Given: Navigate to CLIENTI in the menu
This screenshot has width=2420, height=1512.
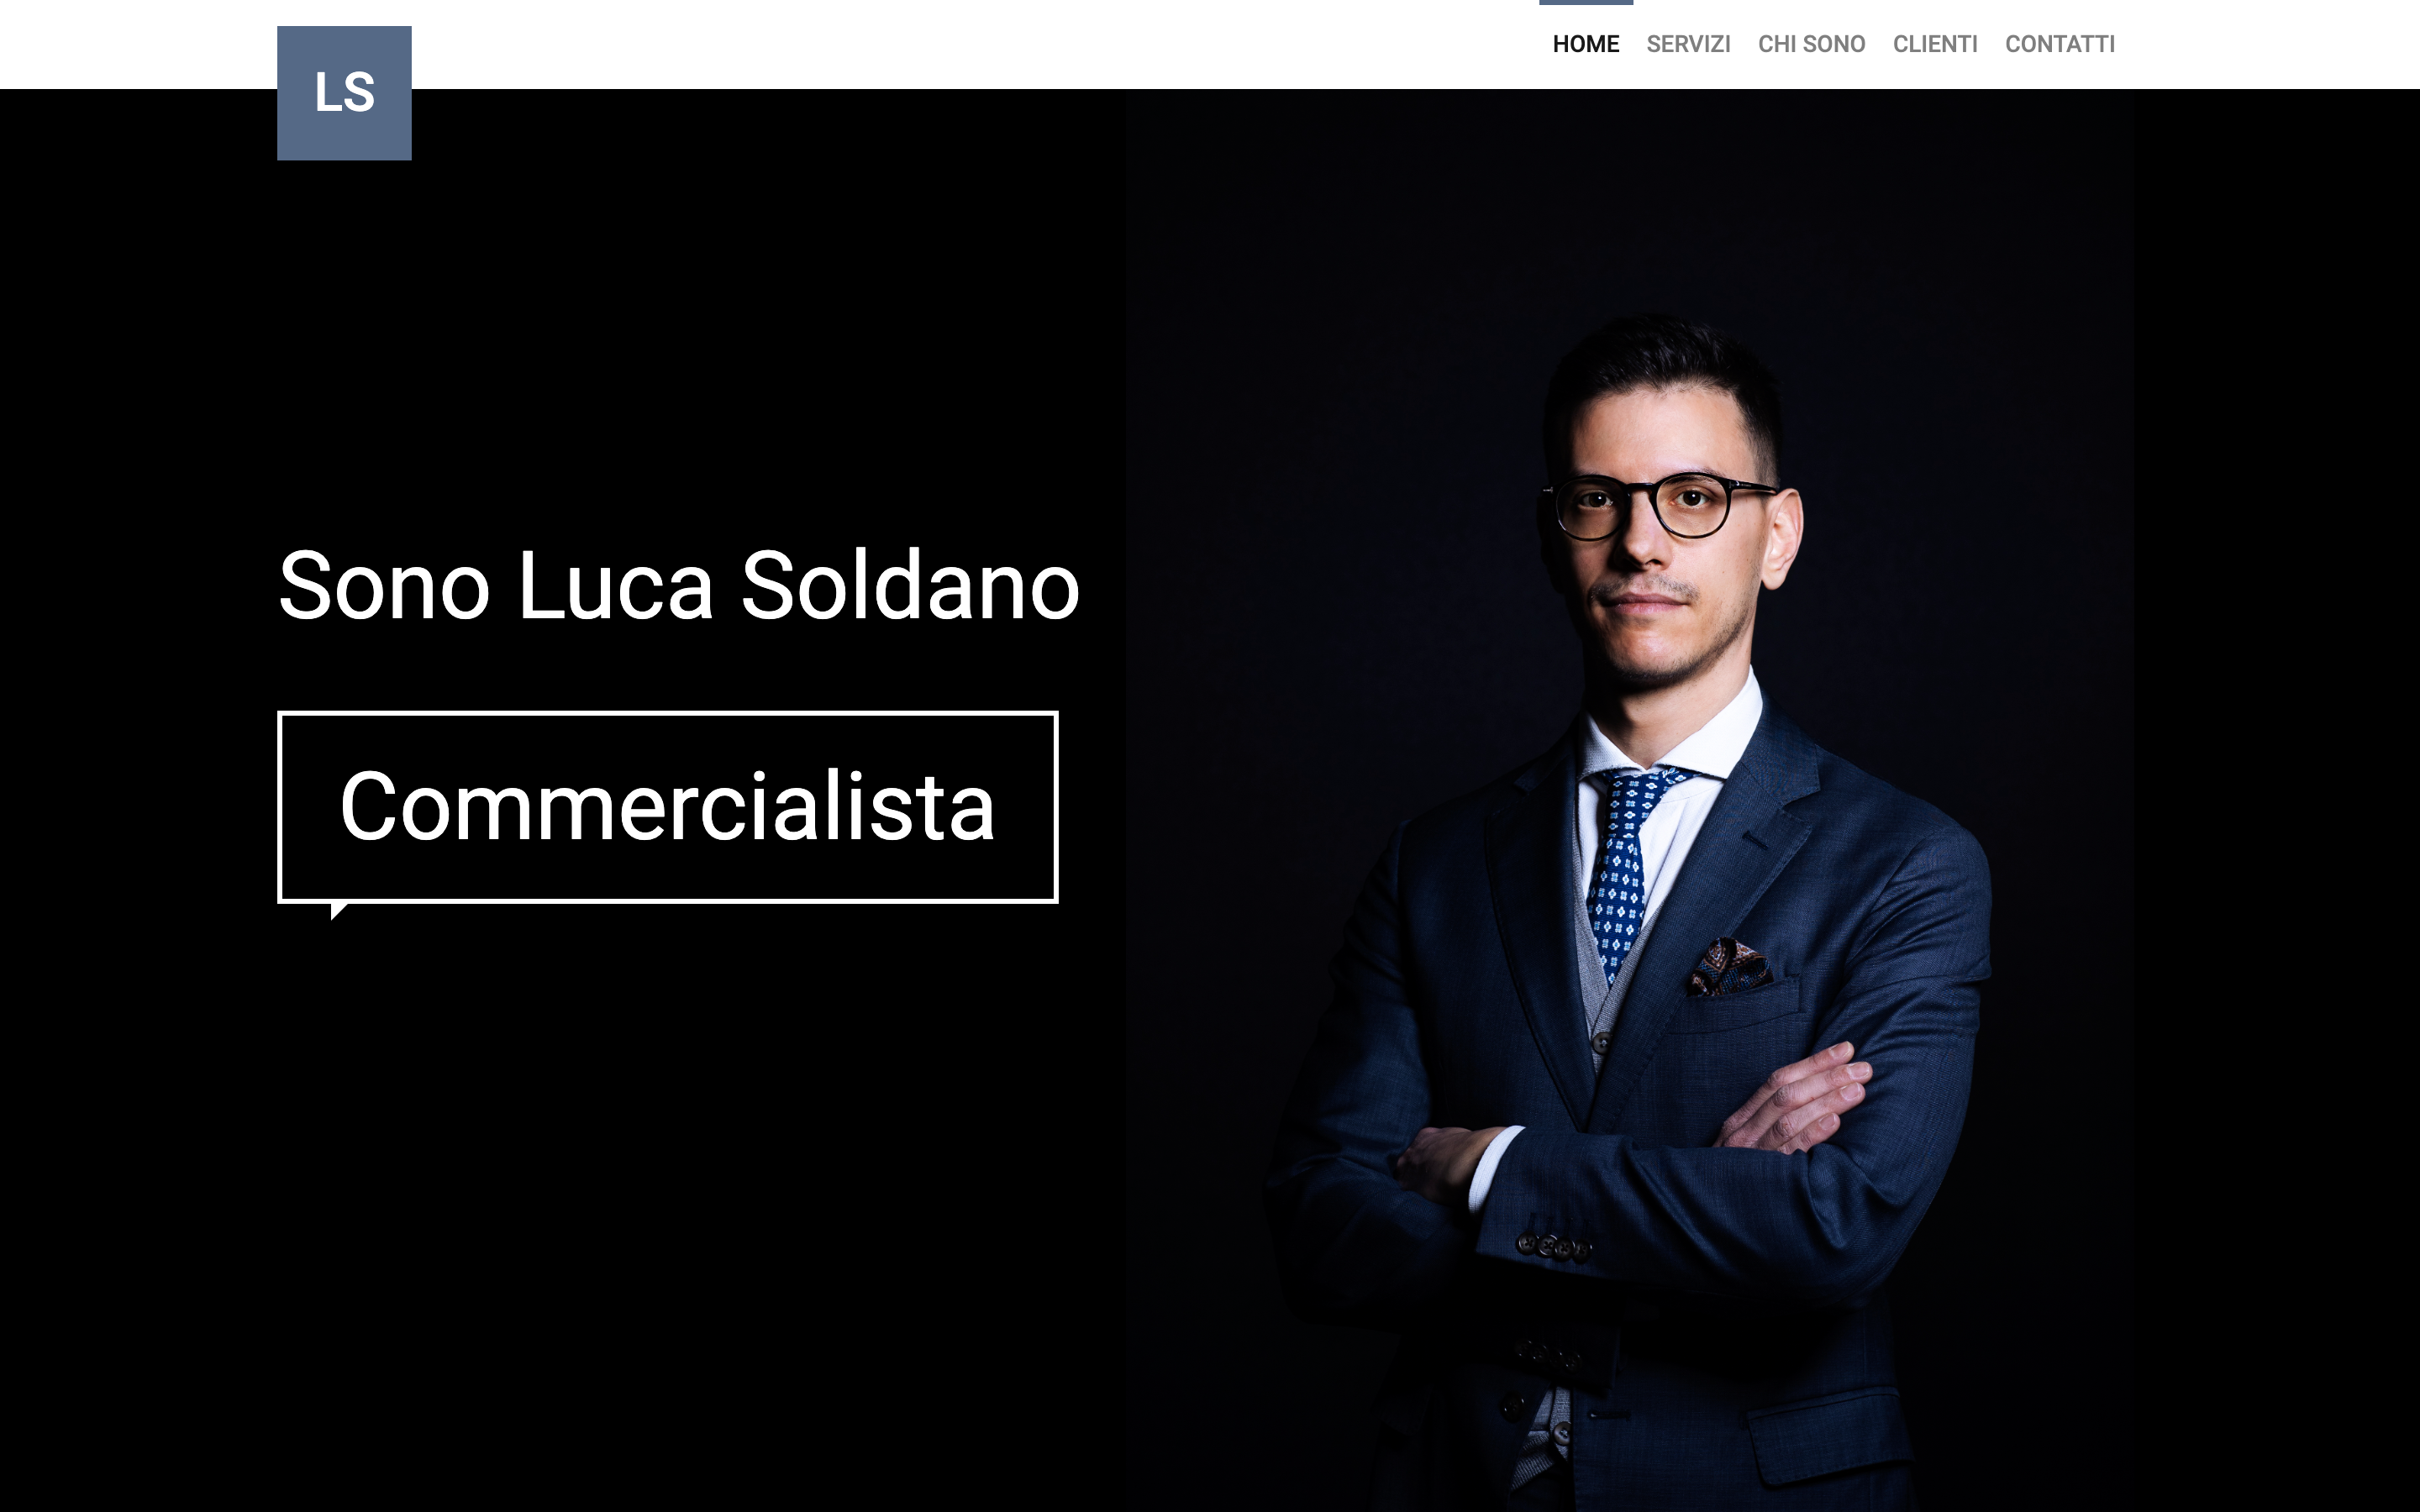Looking at the screenshot, I should [1934, 44].
